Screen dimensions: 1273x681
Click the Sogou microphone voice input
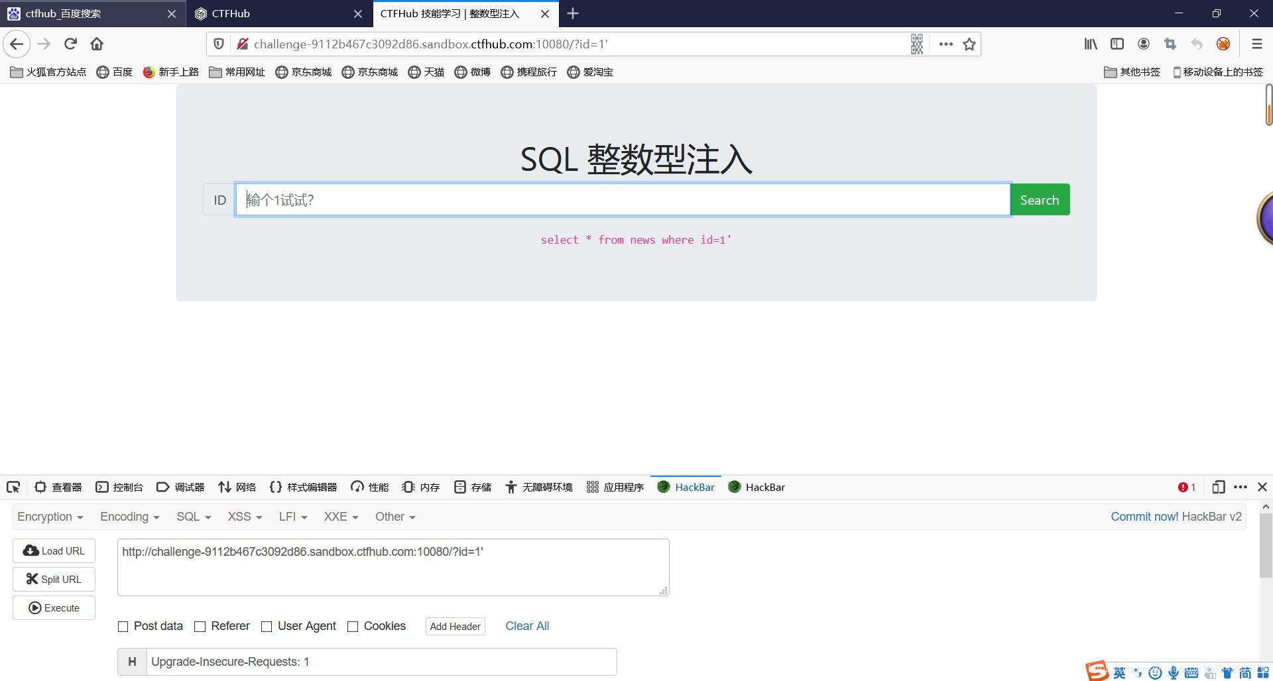[1174, 673]
